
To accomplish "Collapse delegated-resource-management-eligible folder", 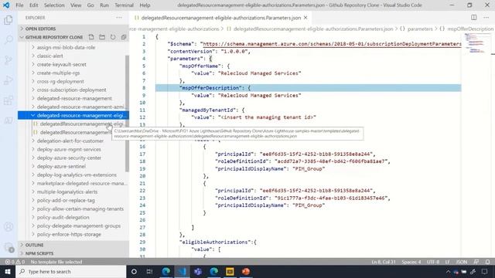I will click(73, 115).
